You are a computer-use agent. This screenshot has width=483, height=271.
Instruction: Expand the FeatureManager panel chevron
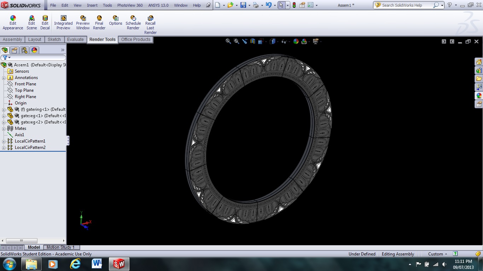pos(63,50)
